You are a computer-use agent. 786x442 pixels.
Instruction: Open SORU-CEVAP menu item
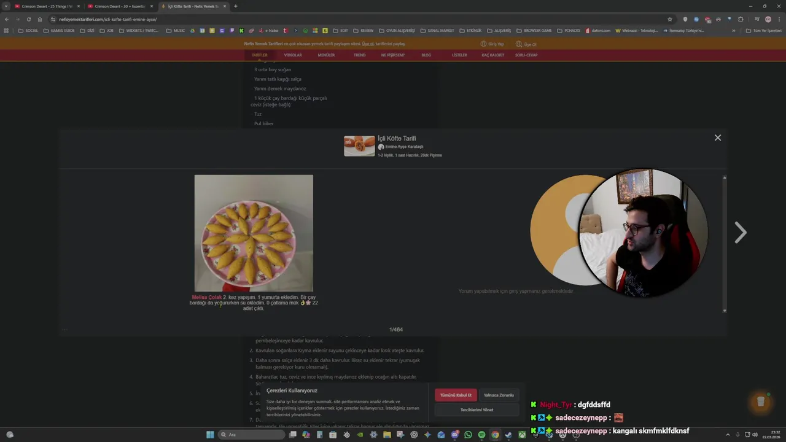tap(526, 55)
